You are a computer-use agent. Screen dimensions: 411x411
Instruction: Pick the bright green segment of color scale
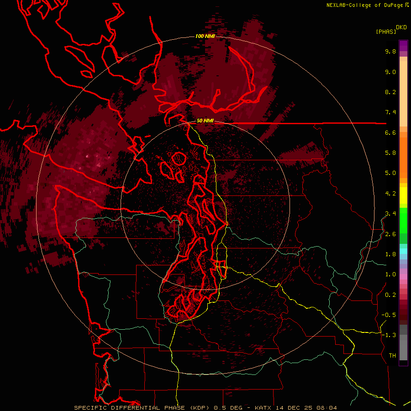(x=403, y=221)
